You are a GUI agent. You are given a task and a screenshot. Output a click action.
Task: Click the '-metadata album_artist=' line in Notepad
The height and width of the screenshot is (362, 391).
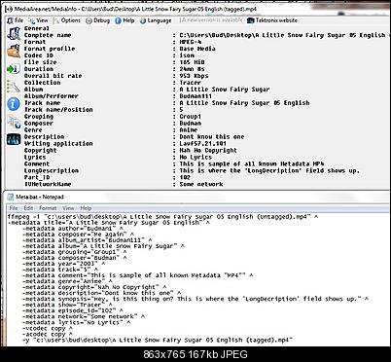[x=88, y=240]
